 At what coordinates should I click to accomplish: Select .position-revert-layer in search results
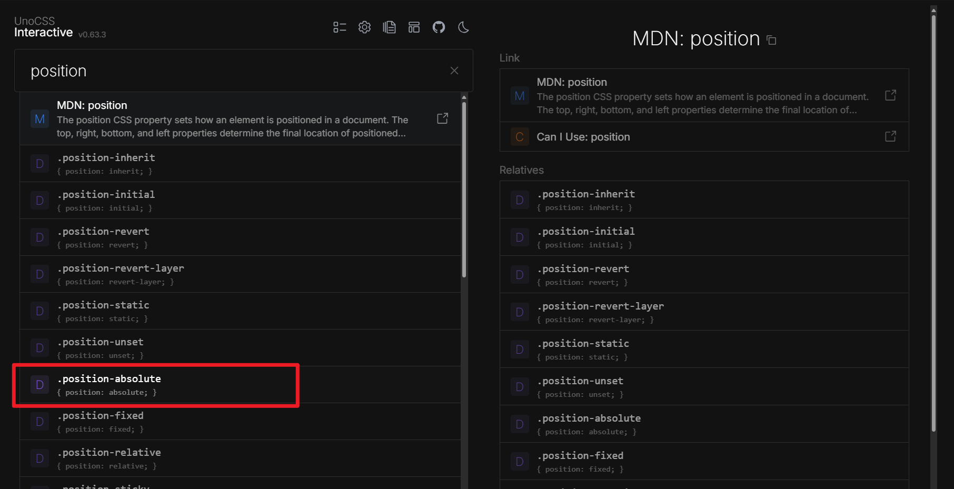point(240,274)
